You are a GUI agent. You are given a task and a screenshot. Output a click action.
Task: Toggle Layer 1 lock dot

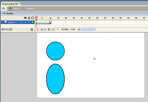point(29,22)
